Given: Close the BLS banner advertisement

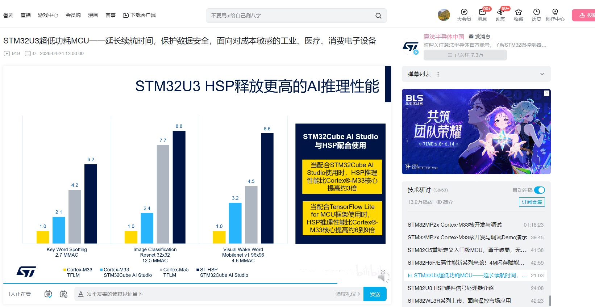Looking at the screenshot, I should tap(547, 93).
